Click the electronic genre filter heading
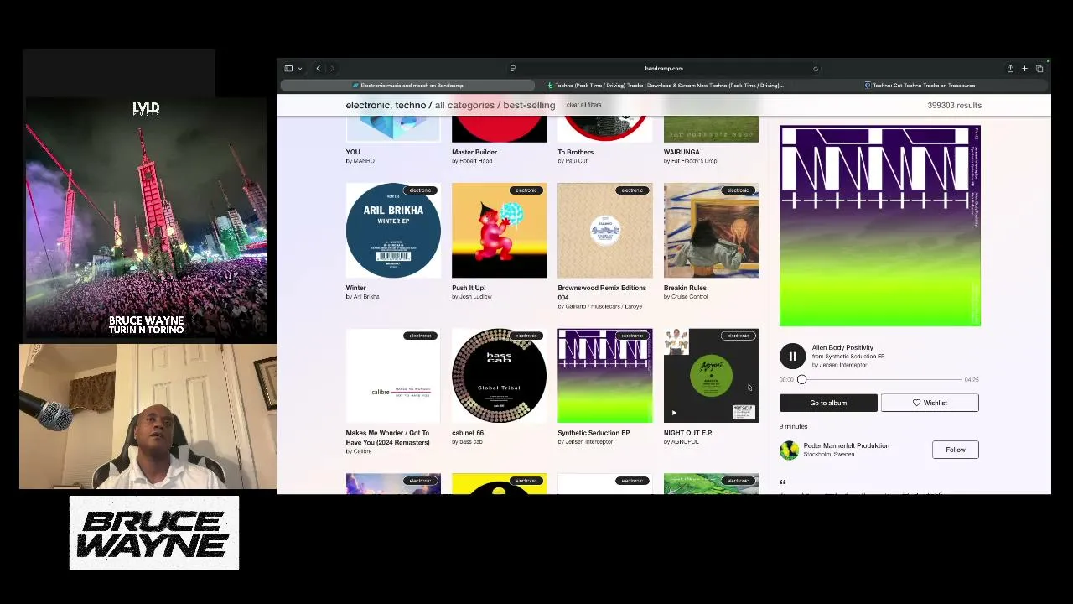The image size is (1073, 604). pyautogui.click(x=368, y=105)
